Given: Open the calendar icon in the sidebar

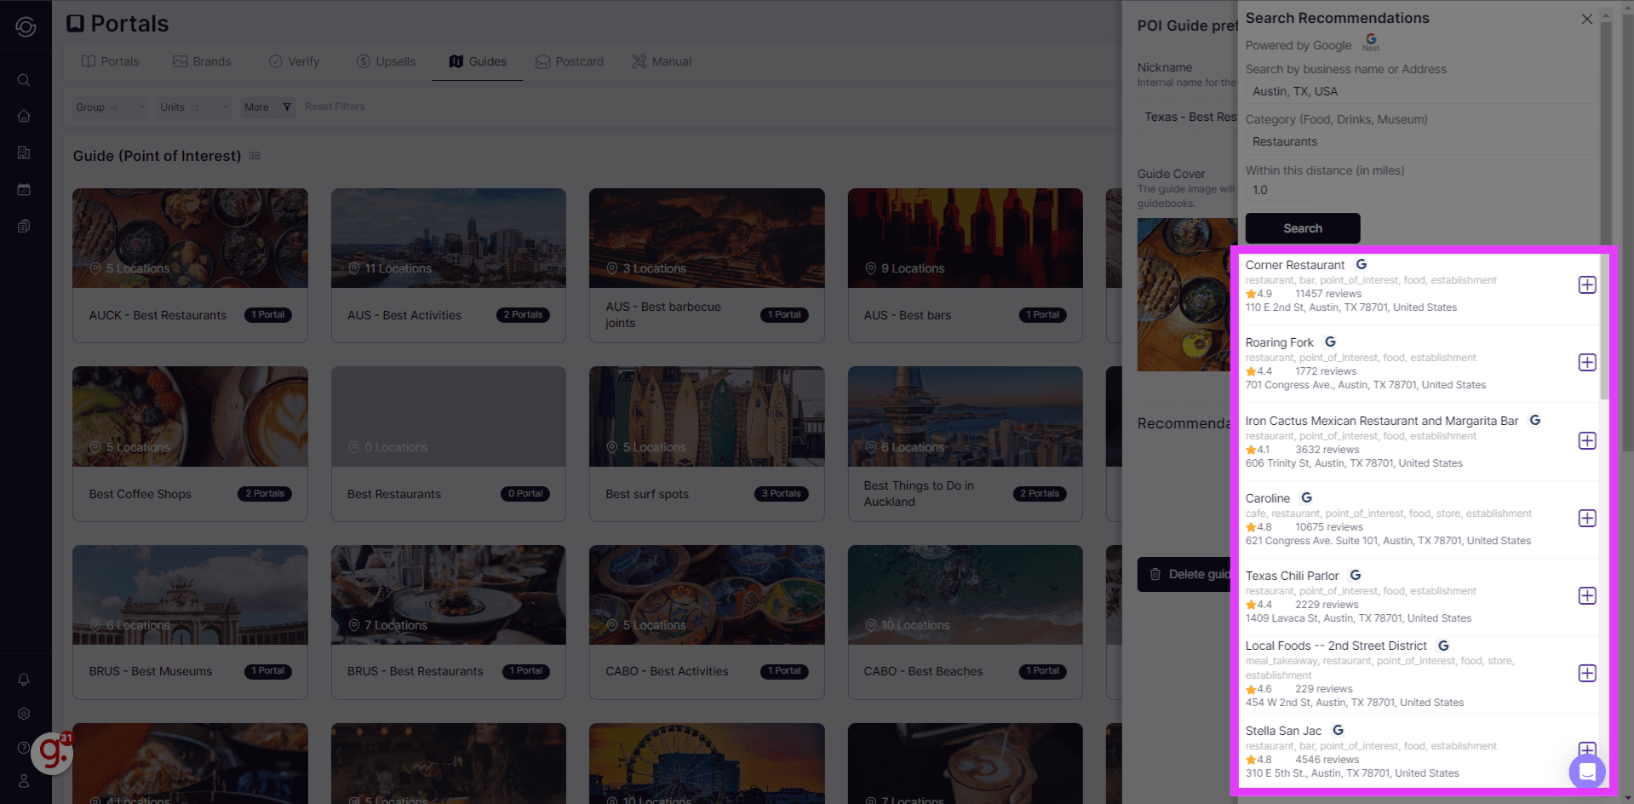Looking at the screenshot, I should click(x=23, y=189).
